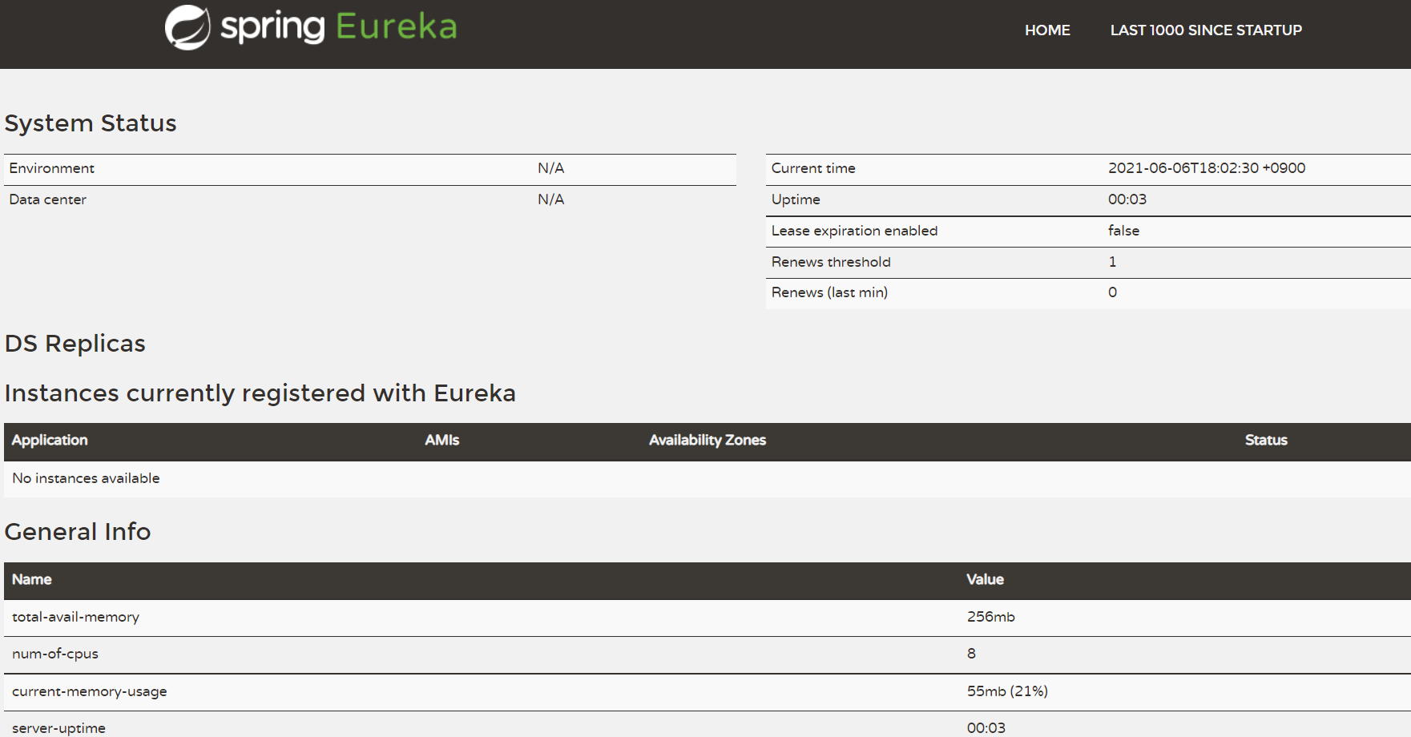The height and width of the screenshot is (737, 1411).
Task: Click the spring Eureka brand text
Action: (338, 27)
